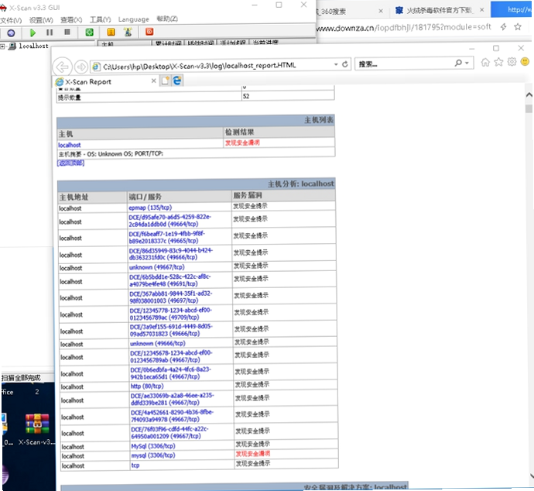The image size is (534, 491).
Task: Open the 工具(Y) menu
Action: coord(100,19)
